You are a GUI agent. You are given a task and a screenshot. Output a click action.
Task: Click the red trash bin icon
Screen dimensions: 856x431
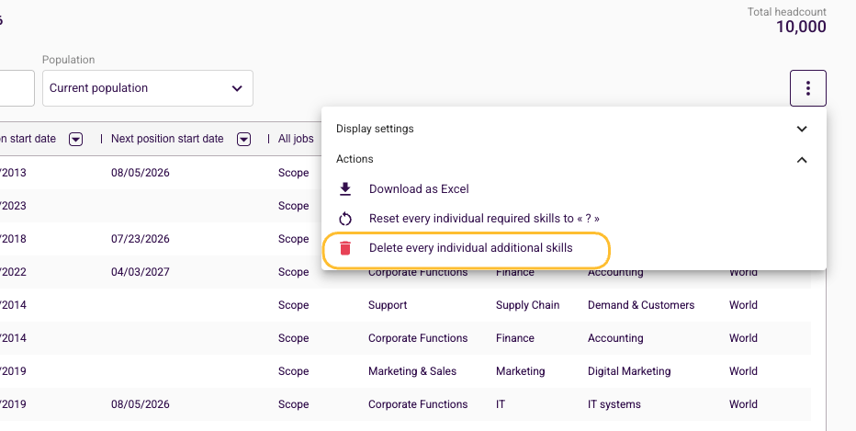[x=345, y=248]
